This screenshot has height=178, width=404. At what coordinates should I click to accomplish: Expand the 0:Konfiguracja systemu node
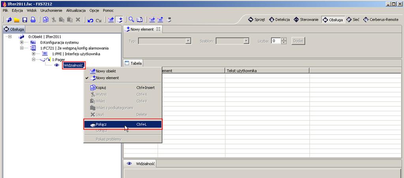[x=22, y=42]
